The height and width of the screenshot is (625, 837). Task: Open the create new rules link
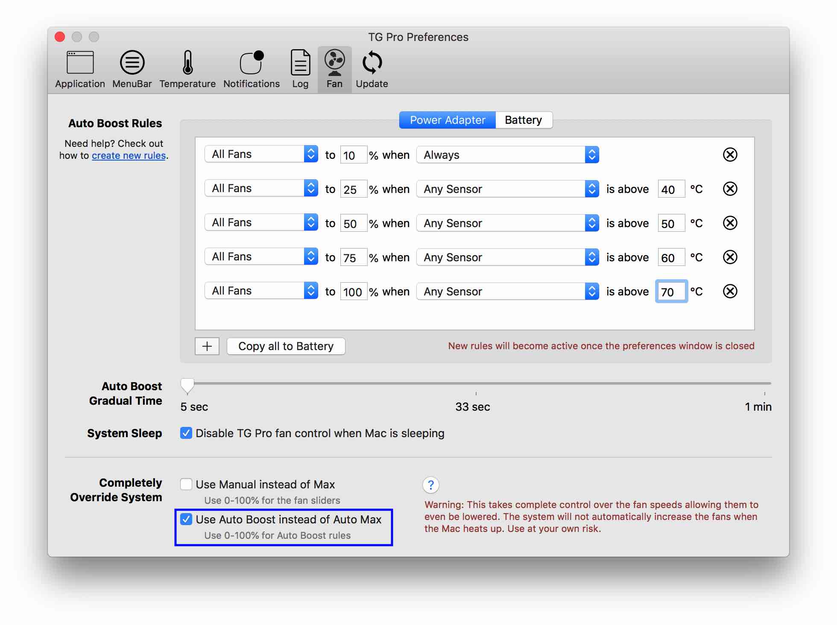click(129, 156)
